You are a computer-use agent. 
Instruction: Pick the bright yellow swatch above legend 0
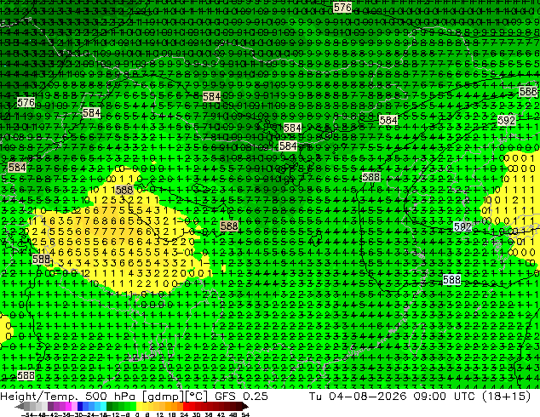[139, 406]
